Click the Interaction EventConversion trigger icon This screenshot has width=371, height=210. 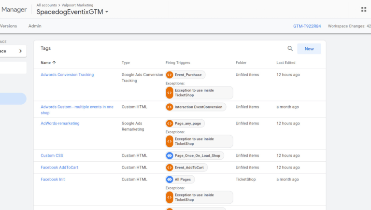pyautogui.click(x=170, y=107)
